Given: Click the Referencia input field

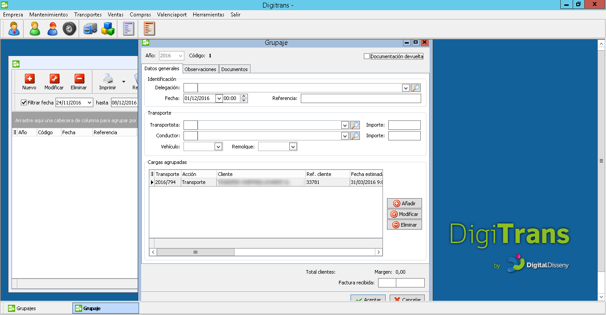Looking at the screenshot, I should click(x=361, y=99).
